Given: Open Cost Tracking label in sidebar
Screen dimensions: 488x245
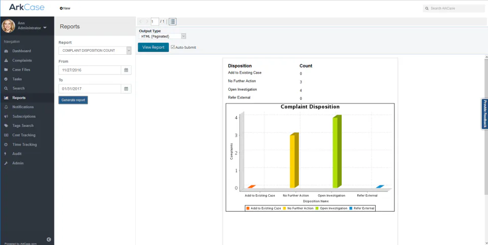Looking at the screenshot, I should (24, 135).
